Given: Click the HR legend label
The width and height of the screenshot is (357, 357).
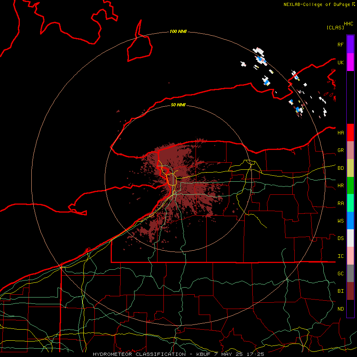Looking at the screenshot, I should [341, 186].
